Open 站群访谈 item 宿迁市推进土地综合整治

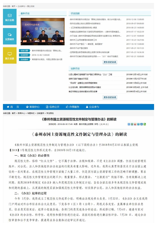tap(83, 92)
